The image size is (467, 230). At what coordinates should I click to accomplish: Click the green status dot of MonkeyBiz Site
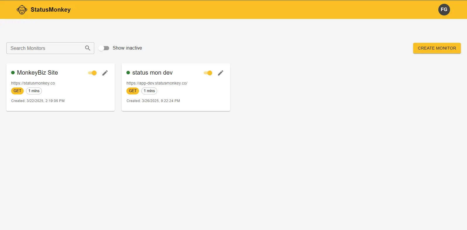pyautogui.click(x=13, y=73)
